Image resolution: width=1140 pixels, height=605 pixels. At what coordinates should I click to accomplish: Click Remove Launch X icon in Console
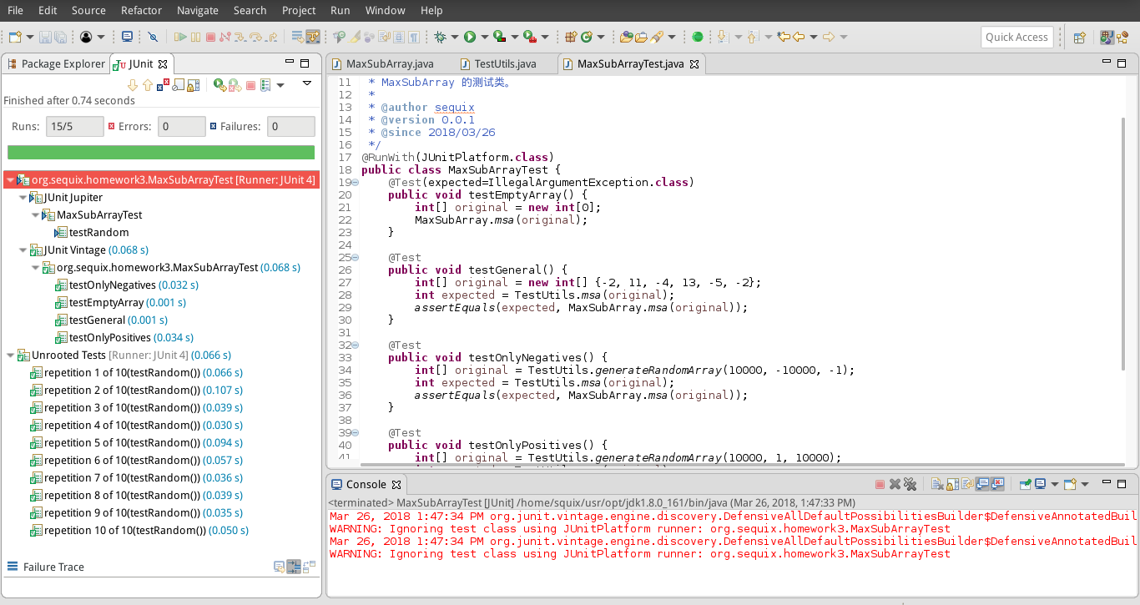pos(895,484)
